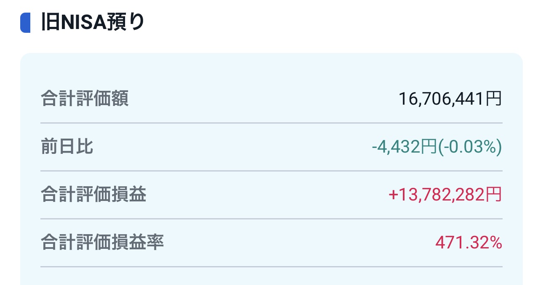Tap the 旧NISA預り section heading
This screenshot has width=543, height=285.
pos(93,23)
